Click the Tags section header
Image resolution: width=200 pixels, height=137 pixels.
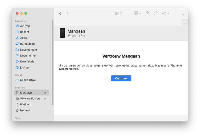click(x=18, y=118)
